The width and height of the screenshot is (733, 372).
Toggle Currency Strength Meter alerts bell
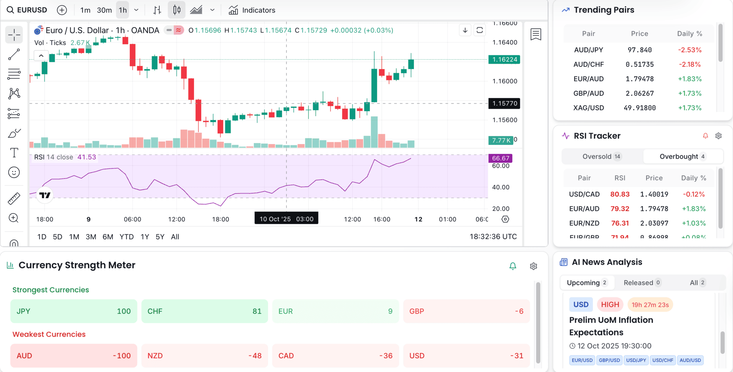tap(513, 266)
